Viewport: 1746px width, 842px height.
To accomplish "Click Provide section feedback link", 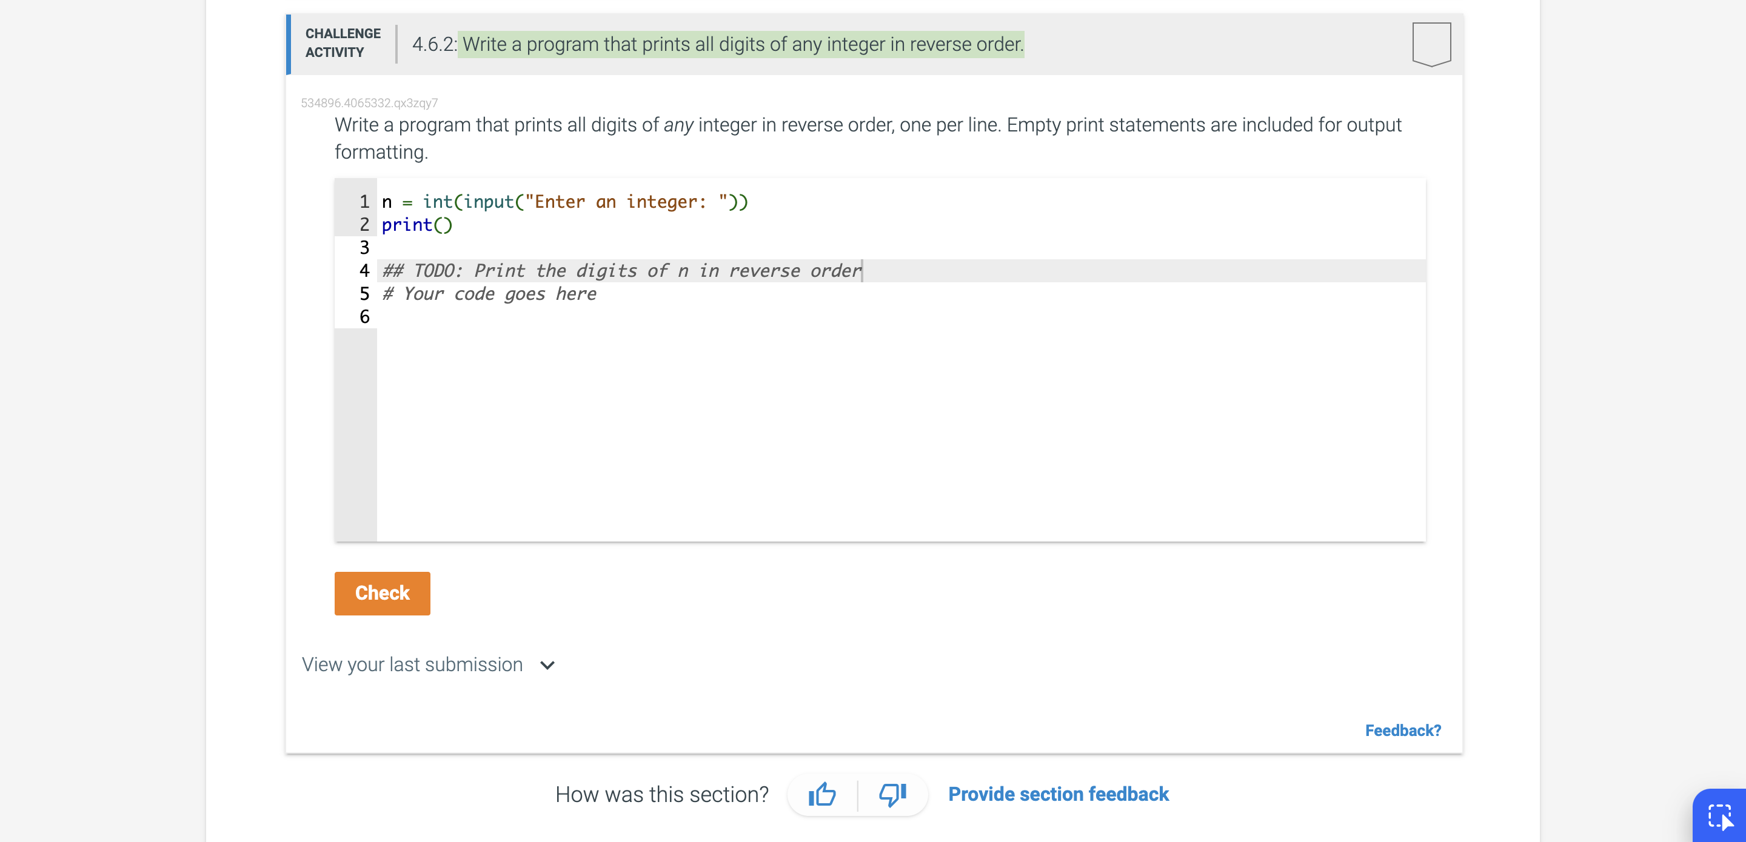I will 1058,794.
